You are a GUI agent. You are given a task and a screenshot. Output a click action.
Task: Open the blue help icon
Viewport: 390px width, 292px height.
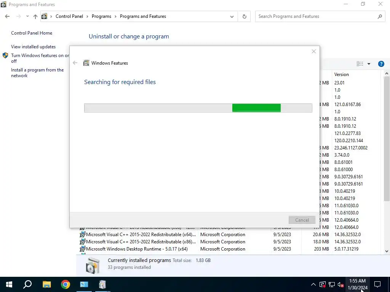pyautogui.click(x=381, y=64)
